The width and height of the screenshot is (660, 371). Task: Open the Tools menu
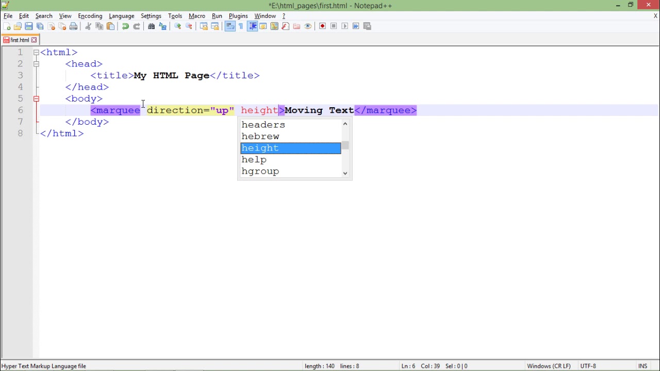click(x=175, y=16)
